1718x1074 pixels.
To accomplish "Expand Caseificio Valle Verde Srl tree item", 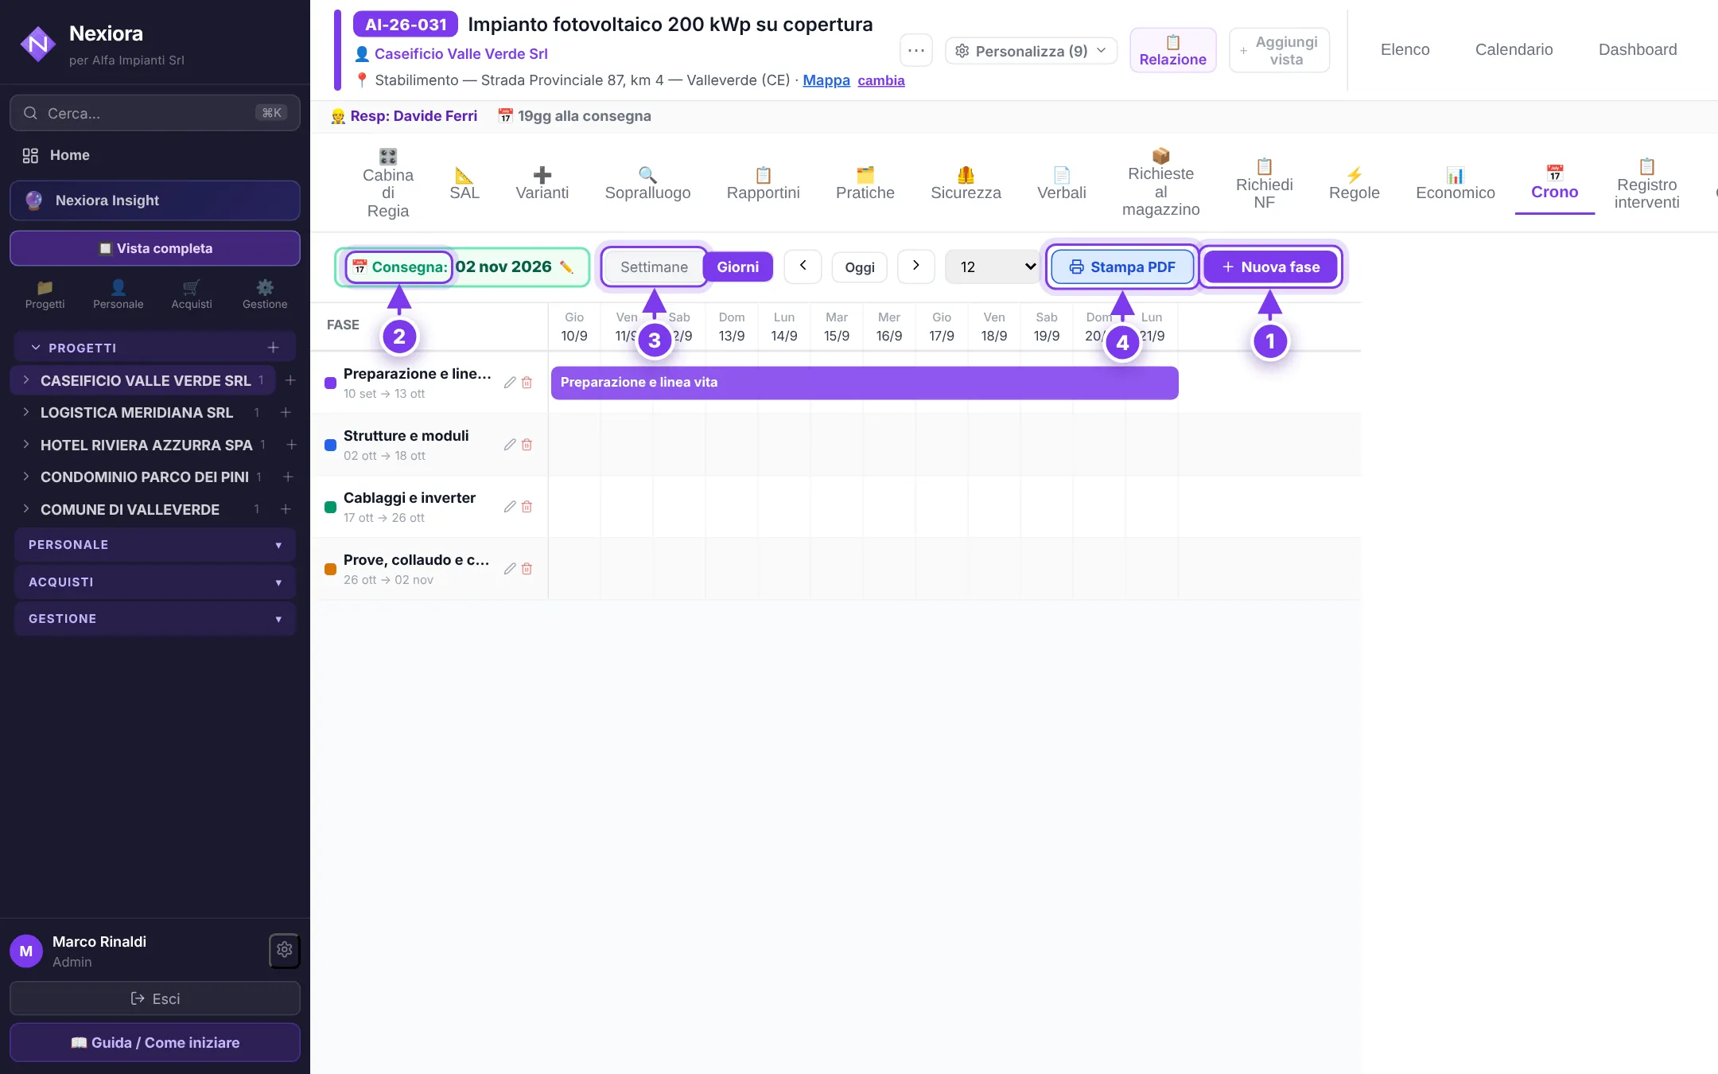I will (25, 380).
